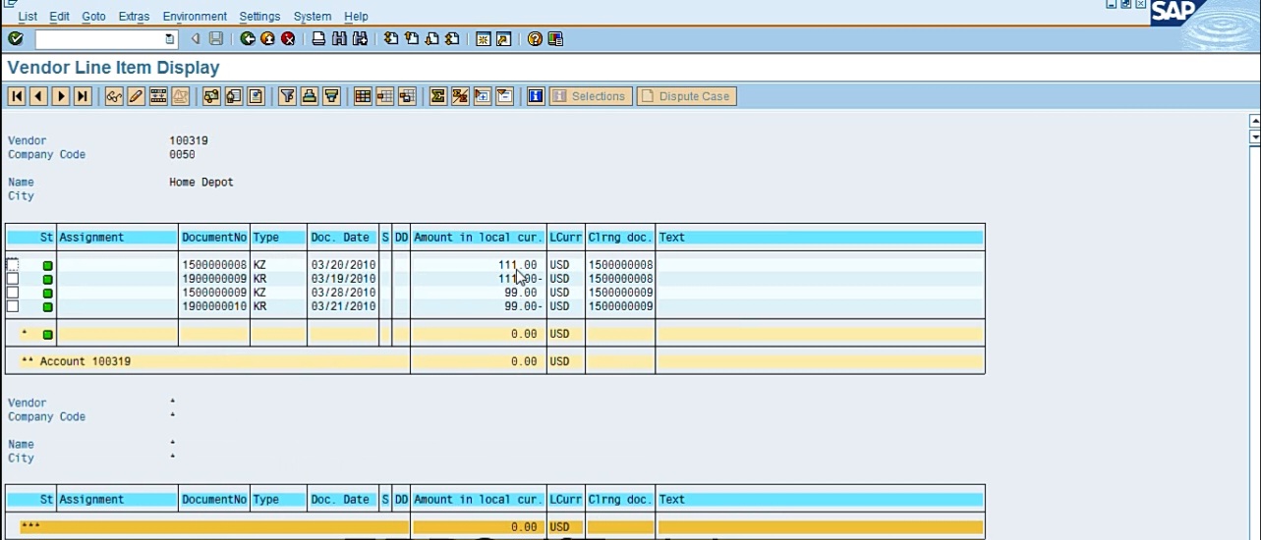Screen dimensions: 1261x540
Task: Go to the previous item icon
Action: point(38,96)
